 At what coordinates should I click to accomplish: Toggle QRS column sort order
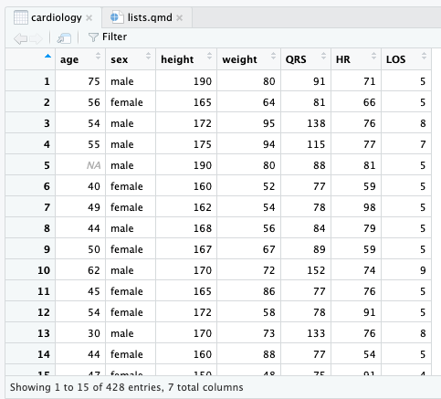click(323, 56)
